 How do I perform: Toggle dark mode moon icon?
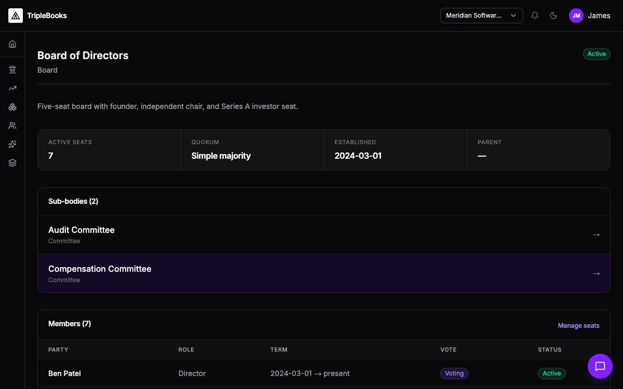tap(553, 16)
